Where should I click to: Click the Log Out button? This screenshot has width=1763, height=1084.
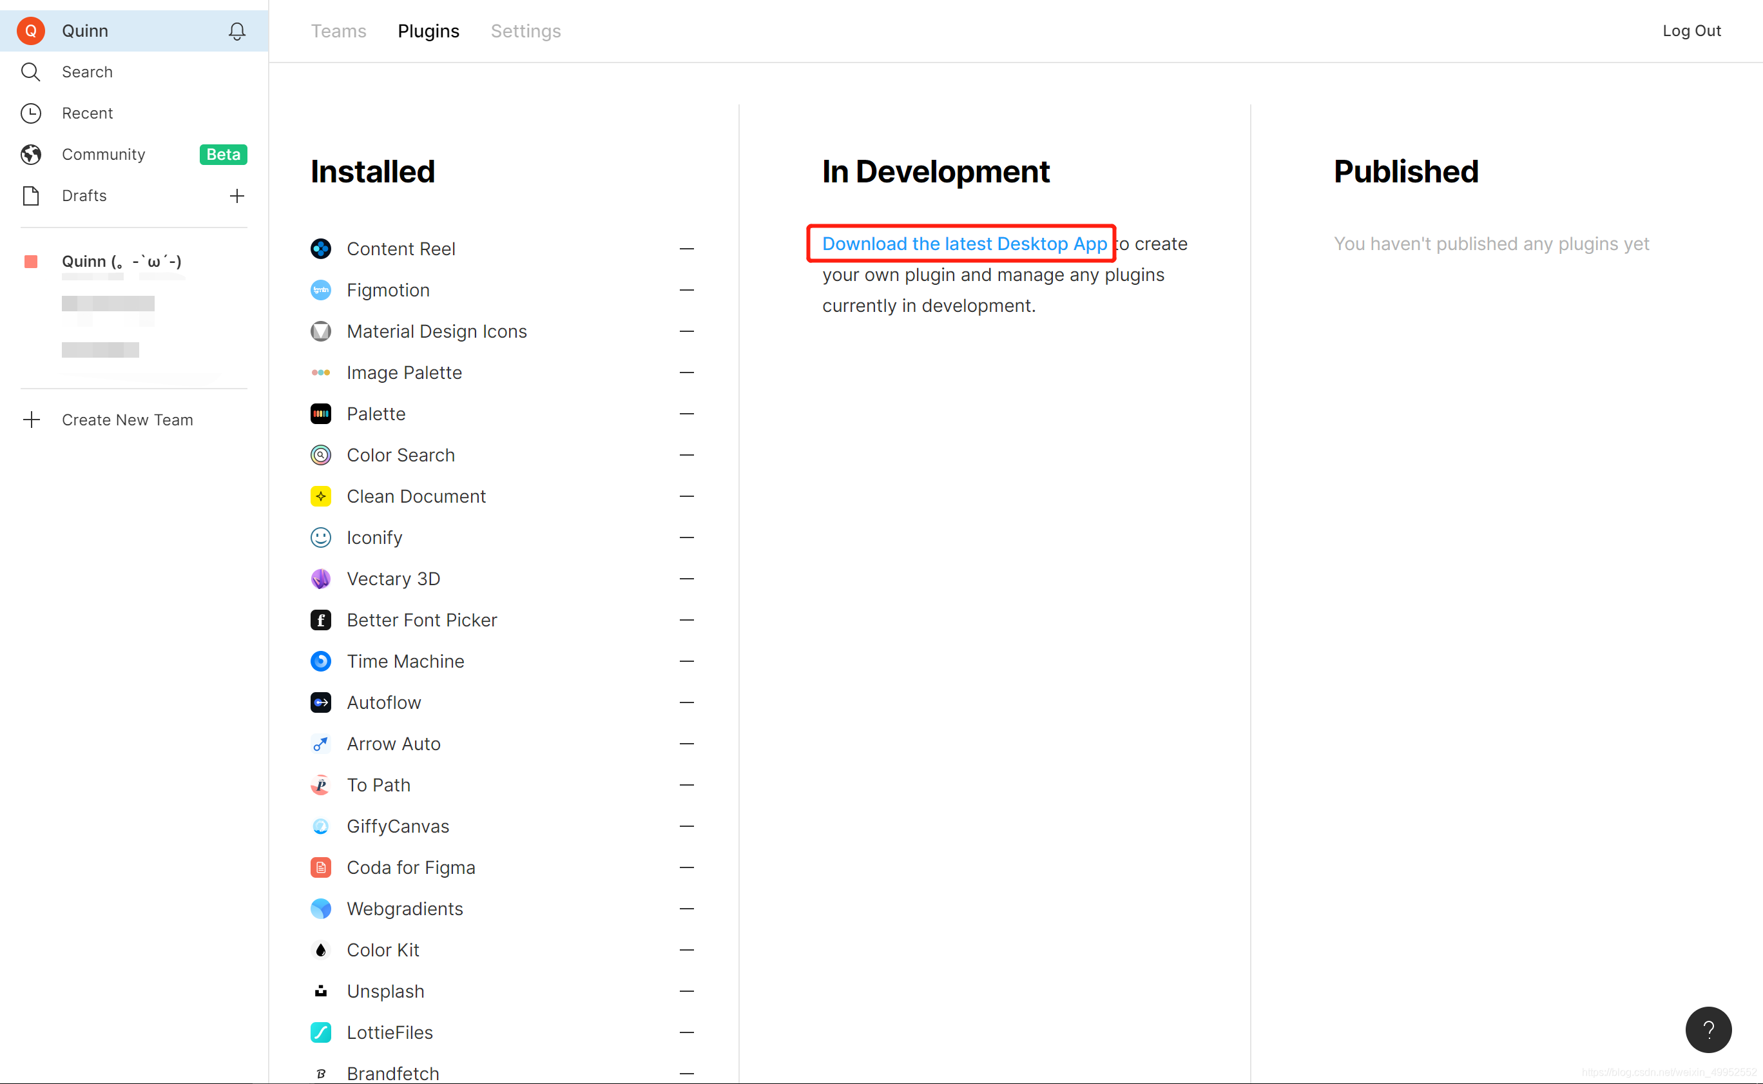1691,31
